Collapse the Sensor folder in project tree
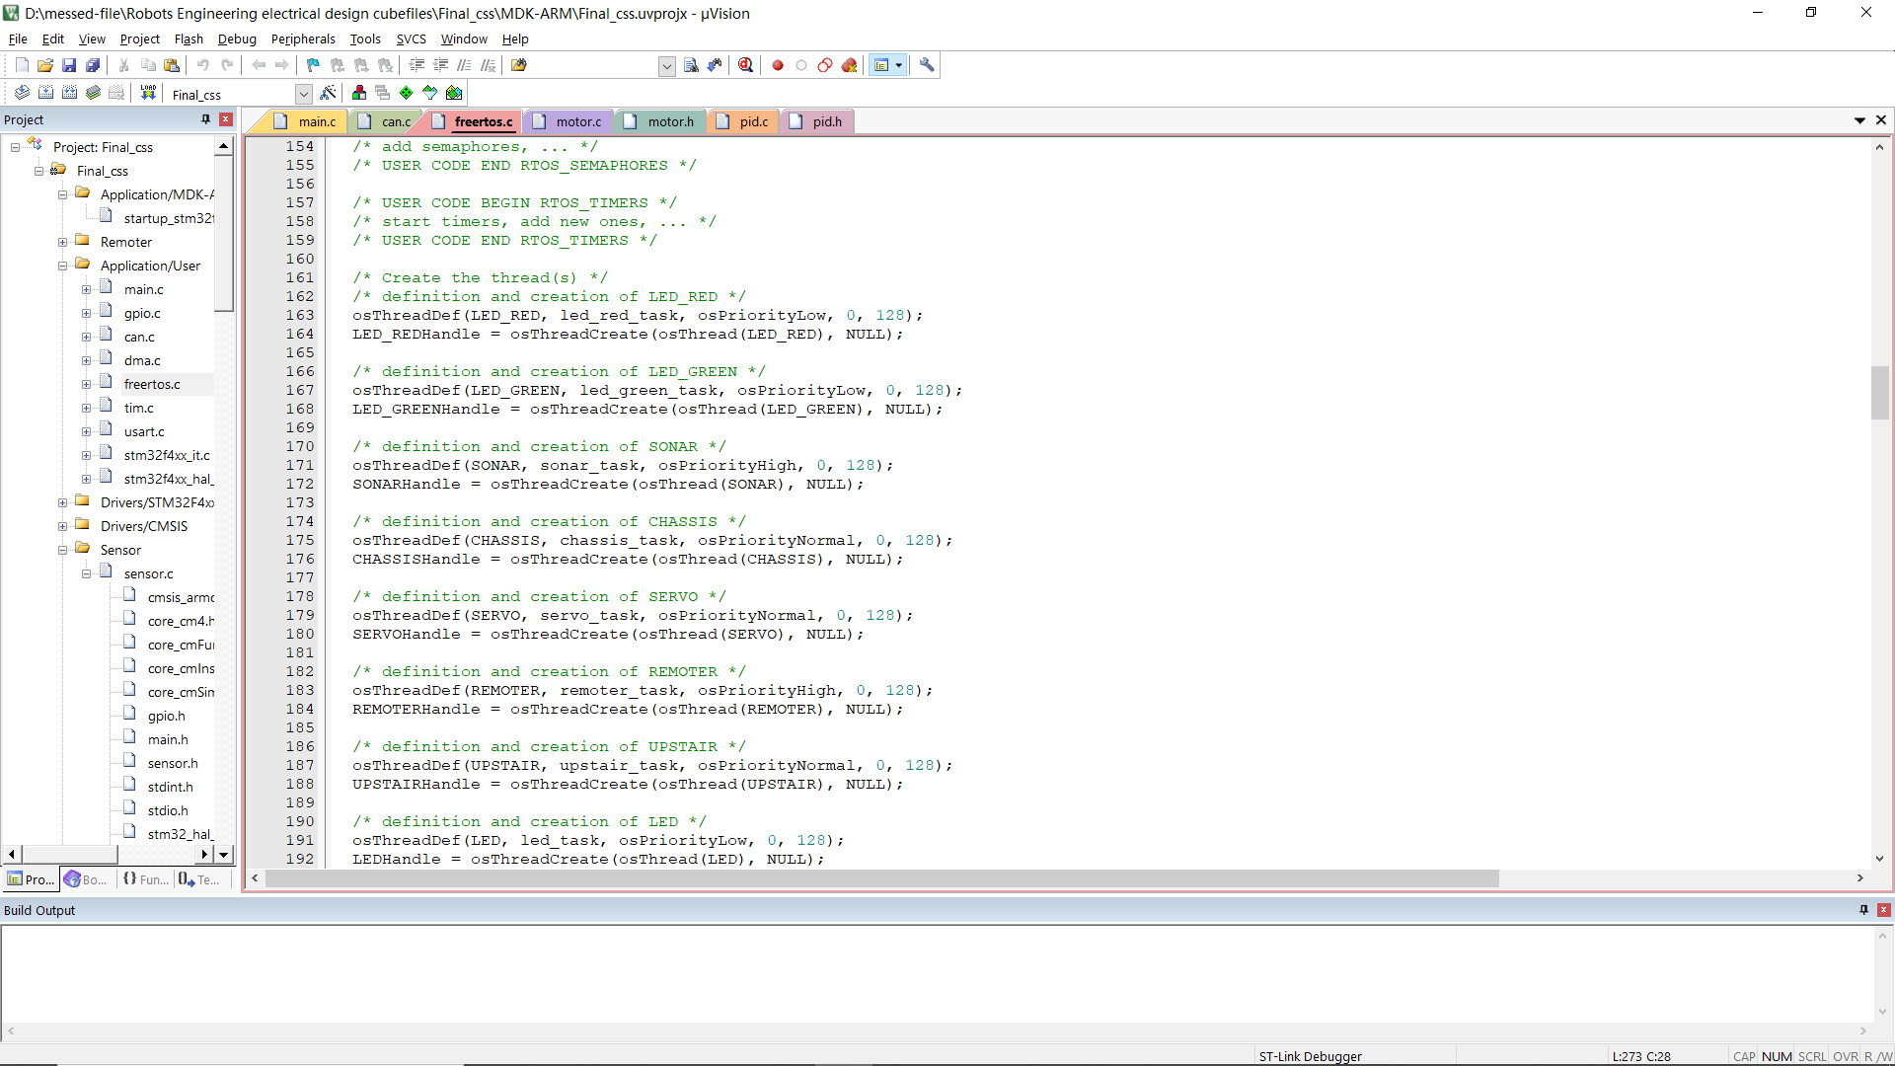Screen dimensions: 1895x1066 62,550
